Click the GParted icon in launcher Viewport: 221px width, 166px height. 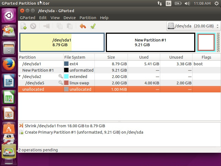(x=9, y=151)
